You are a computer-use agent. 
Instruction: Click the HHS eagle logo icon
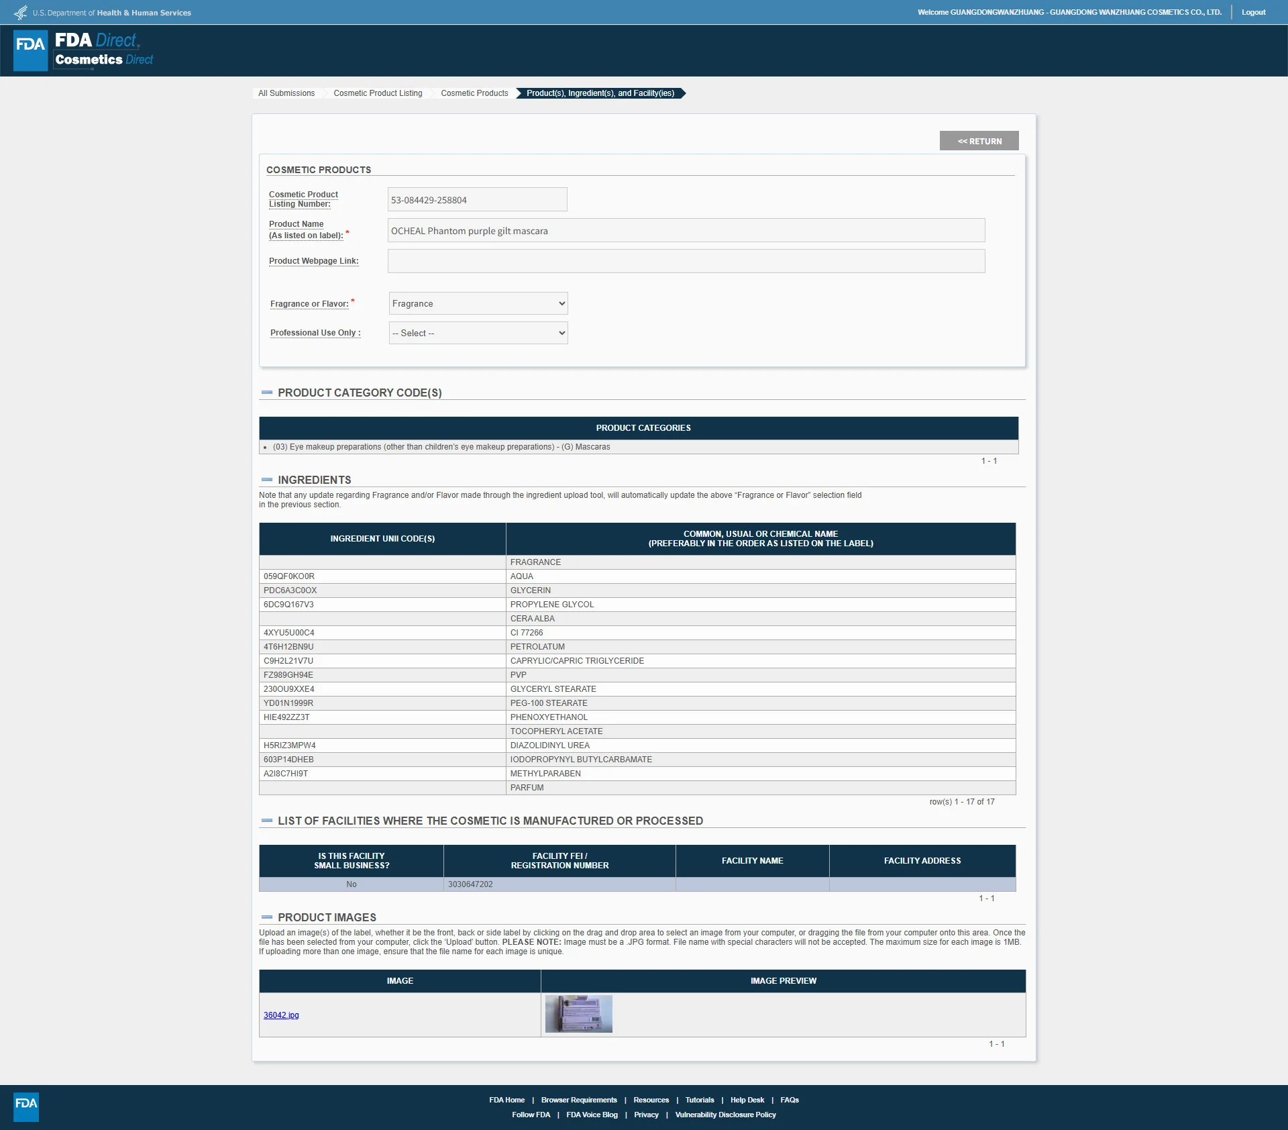[x=21, y=12]
